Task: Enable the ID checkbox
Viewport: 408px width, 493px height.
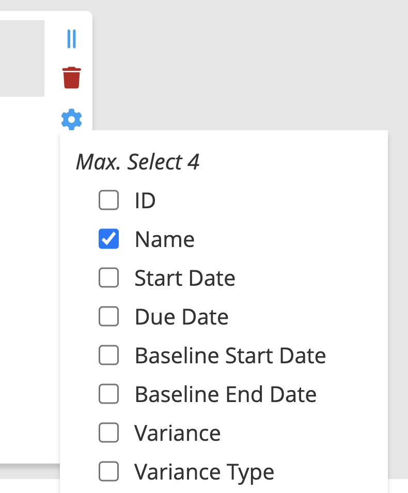Action: tap(108, 201)
